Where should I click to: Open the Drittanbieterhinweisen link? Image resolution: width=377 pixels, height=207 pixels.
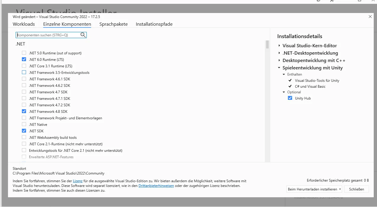tap(156, 186)
